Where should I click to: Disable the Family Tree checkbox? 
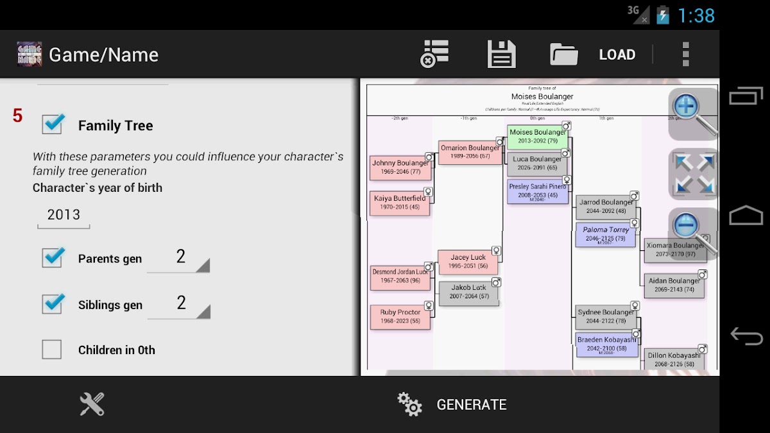[53, 124]
